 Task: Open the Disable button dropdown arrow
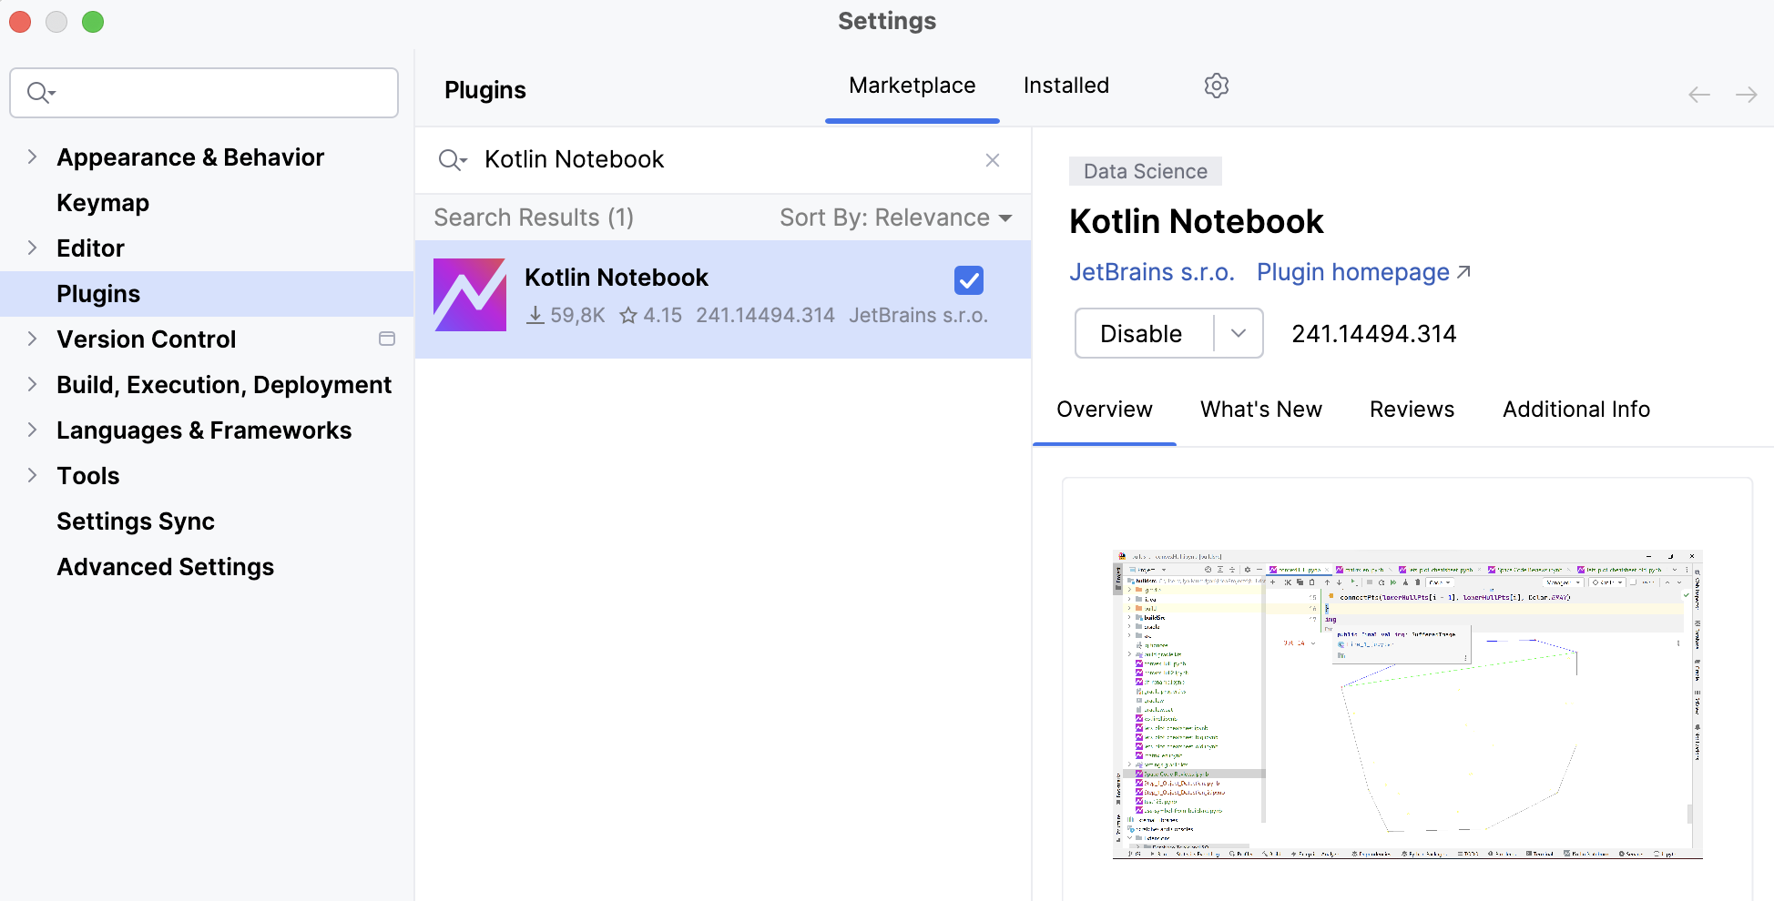pos(1238,333)
